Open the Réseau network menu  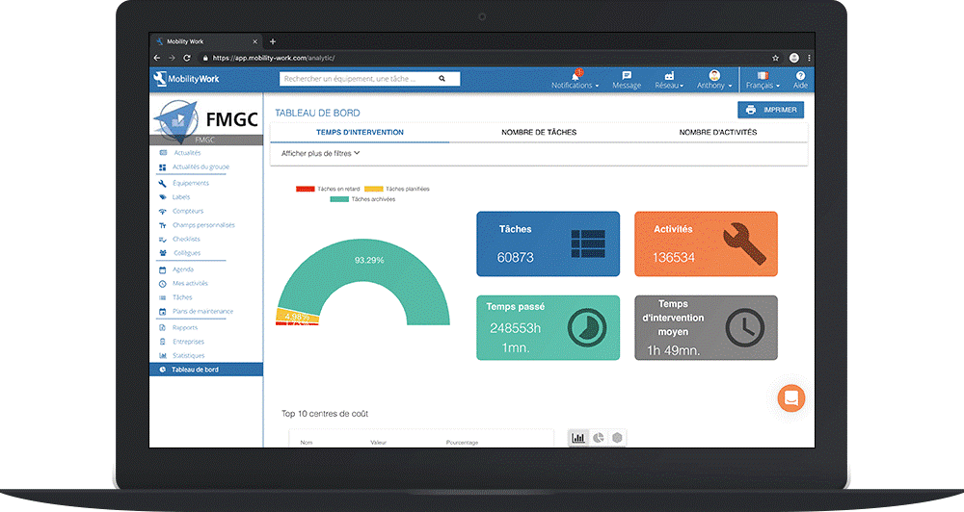point(669,80)
